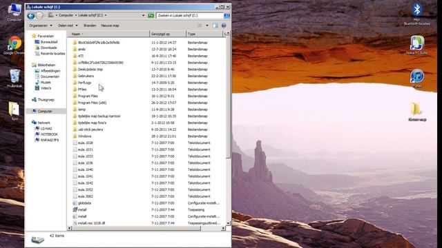Expand the view options dropdown arrow

tap(207, 25)
